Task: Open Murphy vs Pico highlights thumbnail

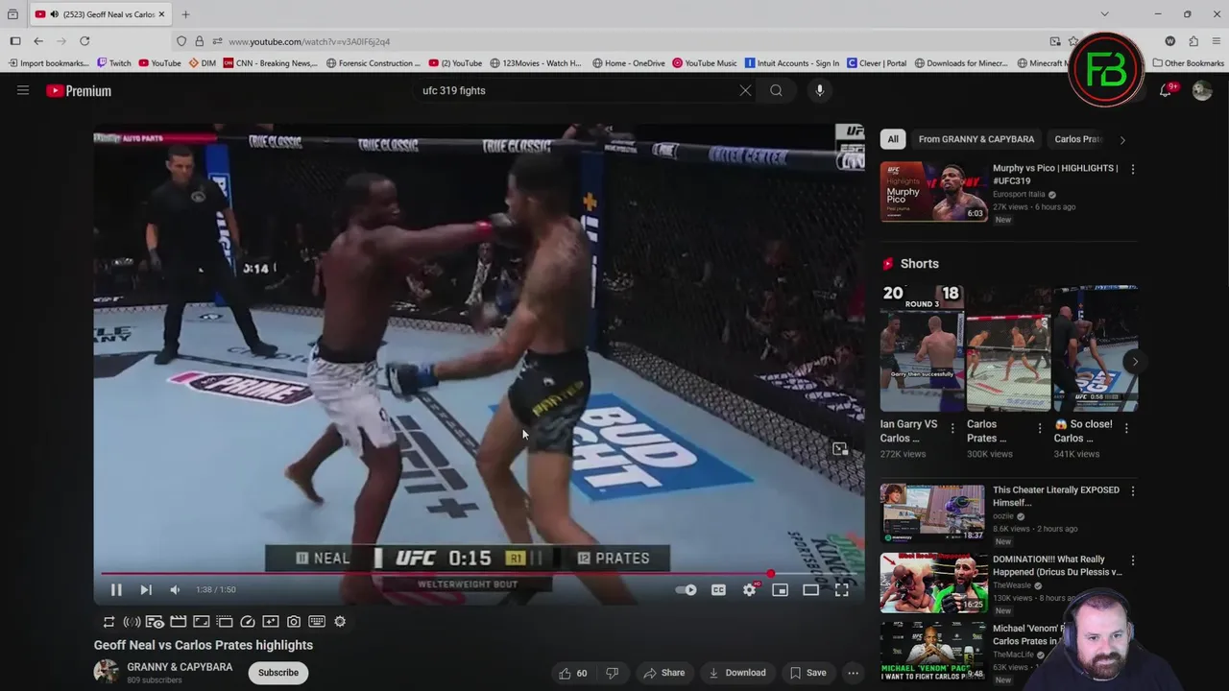Action: tap(933, 191)
